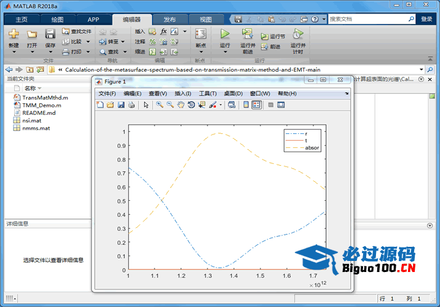Open the brush tool dropdown arrow
The width and height of the screenshot is (440, 307).
220,105
